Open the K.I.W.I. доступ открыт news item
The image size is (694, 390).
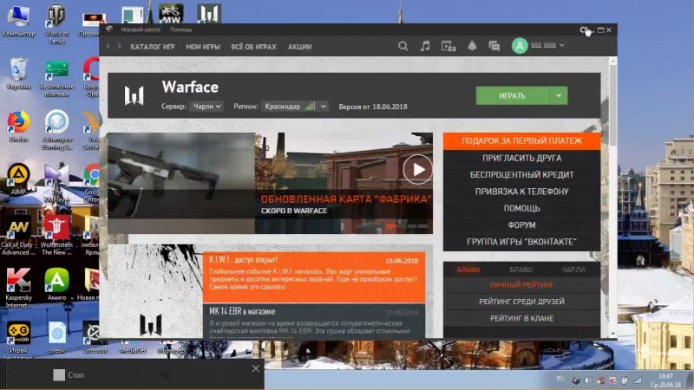click(x=314, y=277)
